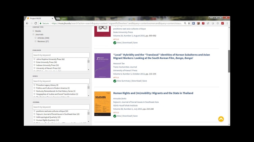Click up arrow of Journal list scrollbar
This screenshot has width=254, height=142.
[x=88, y=111]
